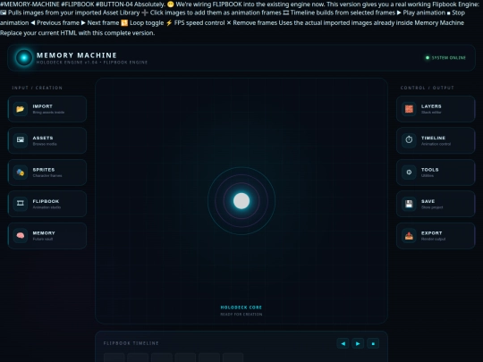Click the Assets picture icon

[x=21, y=140]
